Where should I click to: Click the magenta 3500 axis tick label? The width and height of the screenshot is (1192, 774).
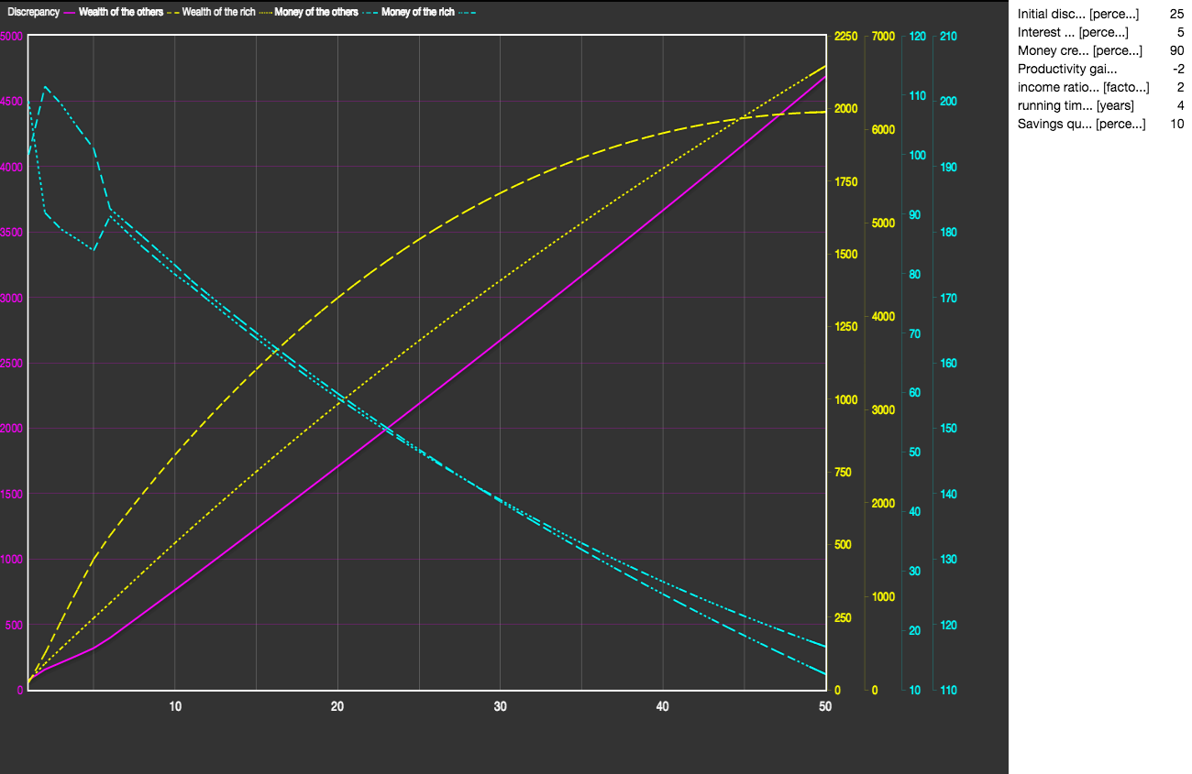click(11, 233)
